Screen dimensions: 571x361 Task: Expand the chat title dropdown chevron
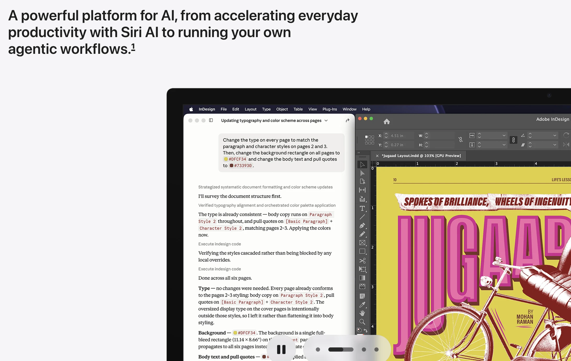(x=326, y=120)
